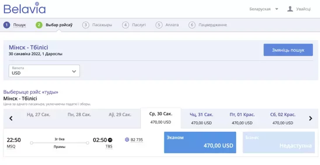Screen dimensions: 320x165
Task: Show earlier dates with left arrow
Action: click(x=11, y=118)
